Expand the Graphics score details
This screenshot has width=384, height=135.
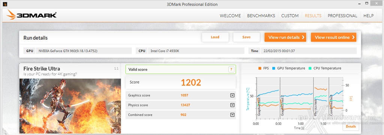[232, 95]
